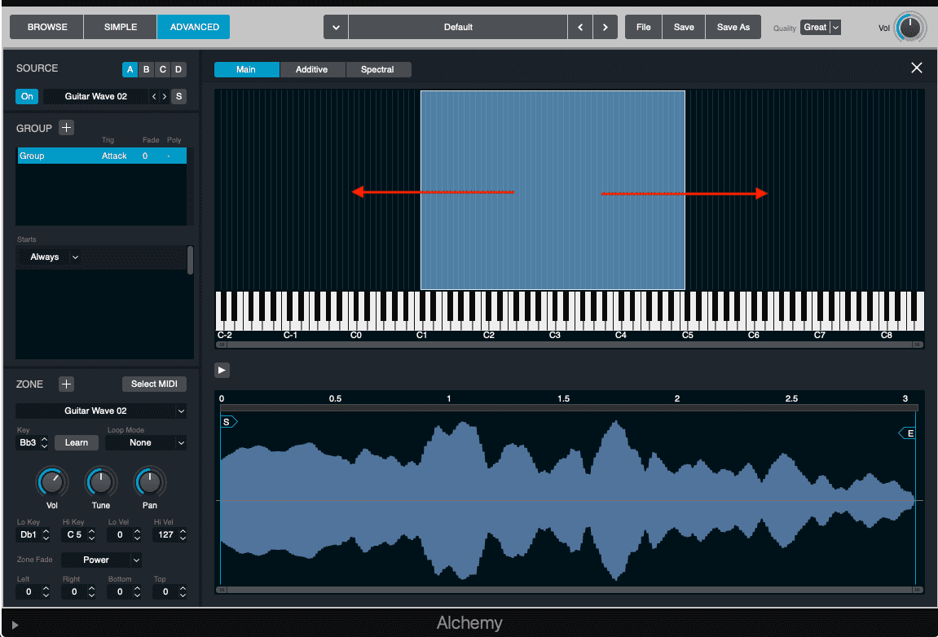Screen dimensions: 938x637
Task: Select source D
Action: click(178, 69)
